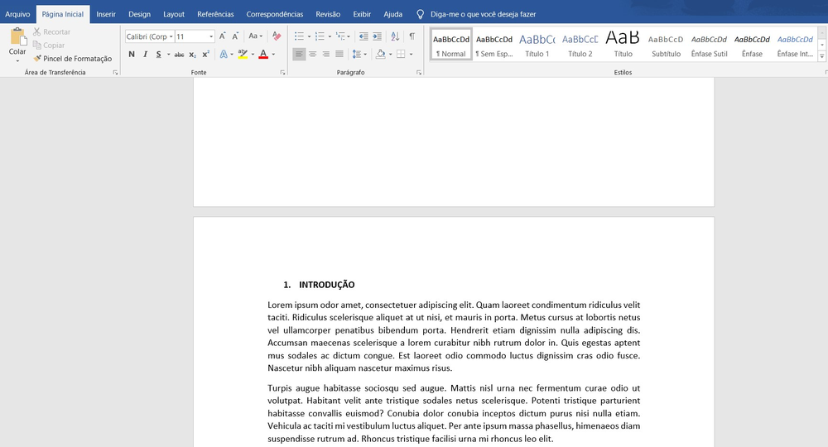Click the paragraph shading paint bucket icon
This screenshot has height=447, width=828.
coord(381,54)
